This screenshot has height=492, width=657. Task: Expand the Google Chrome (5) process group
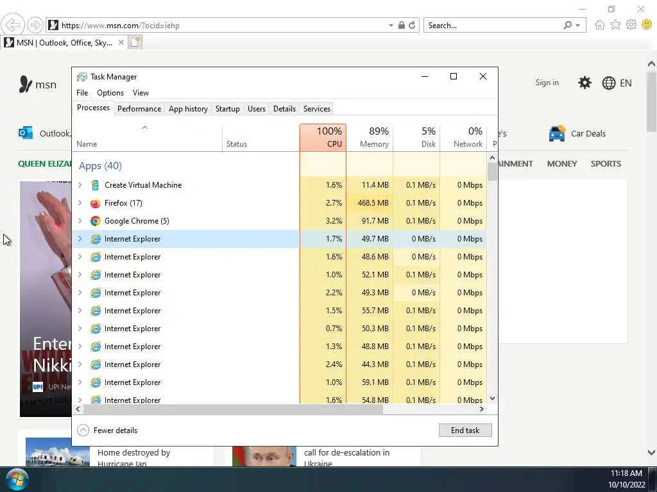point(80,221)
